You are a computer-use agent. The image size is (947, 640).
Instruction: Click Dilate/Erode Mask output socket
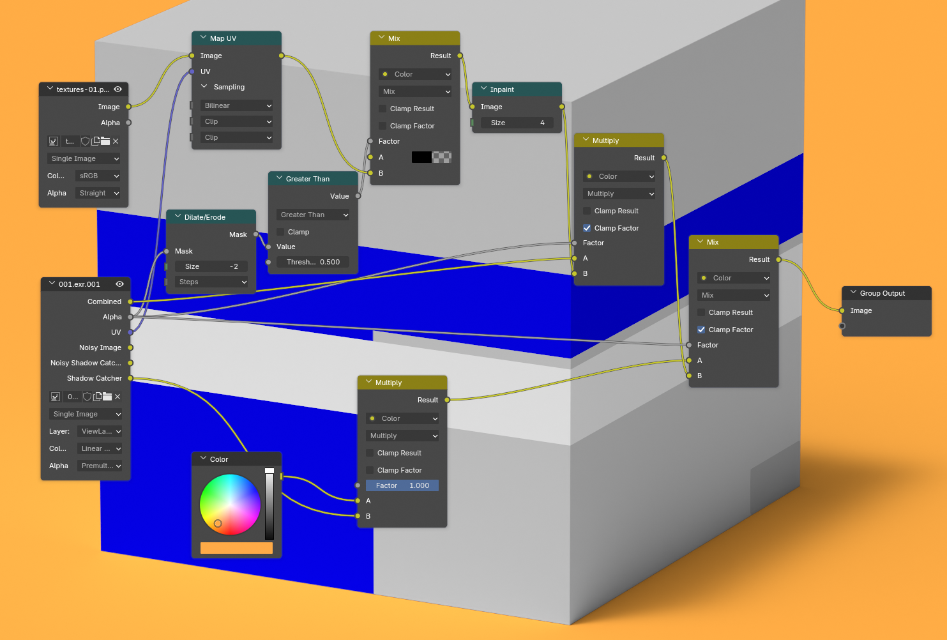click(256, 234)
